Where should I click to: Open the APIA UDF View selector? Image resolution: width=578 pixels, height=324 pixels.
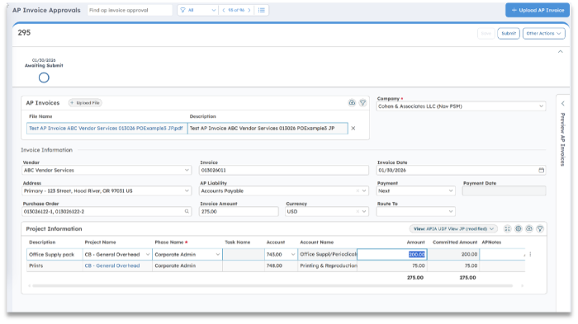click(453, 228)
